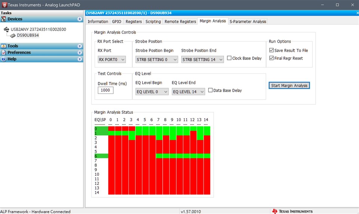
Task: Expand the Tools section
Action: click(x=79, y=46)
